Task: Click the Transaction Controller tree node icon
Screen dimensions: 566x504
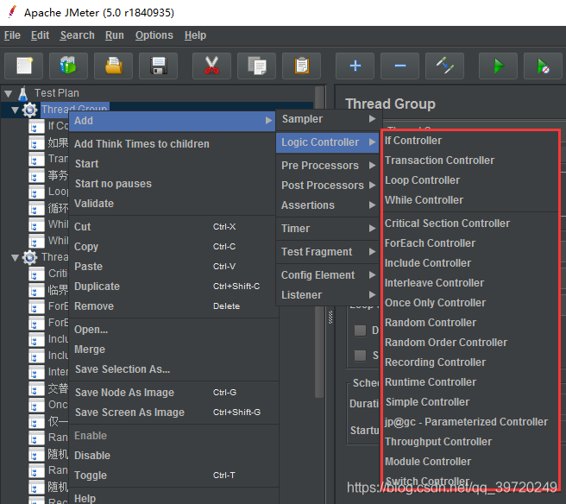Action: (36, 159)
